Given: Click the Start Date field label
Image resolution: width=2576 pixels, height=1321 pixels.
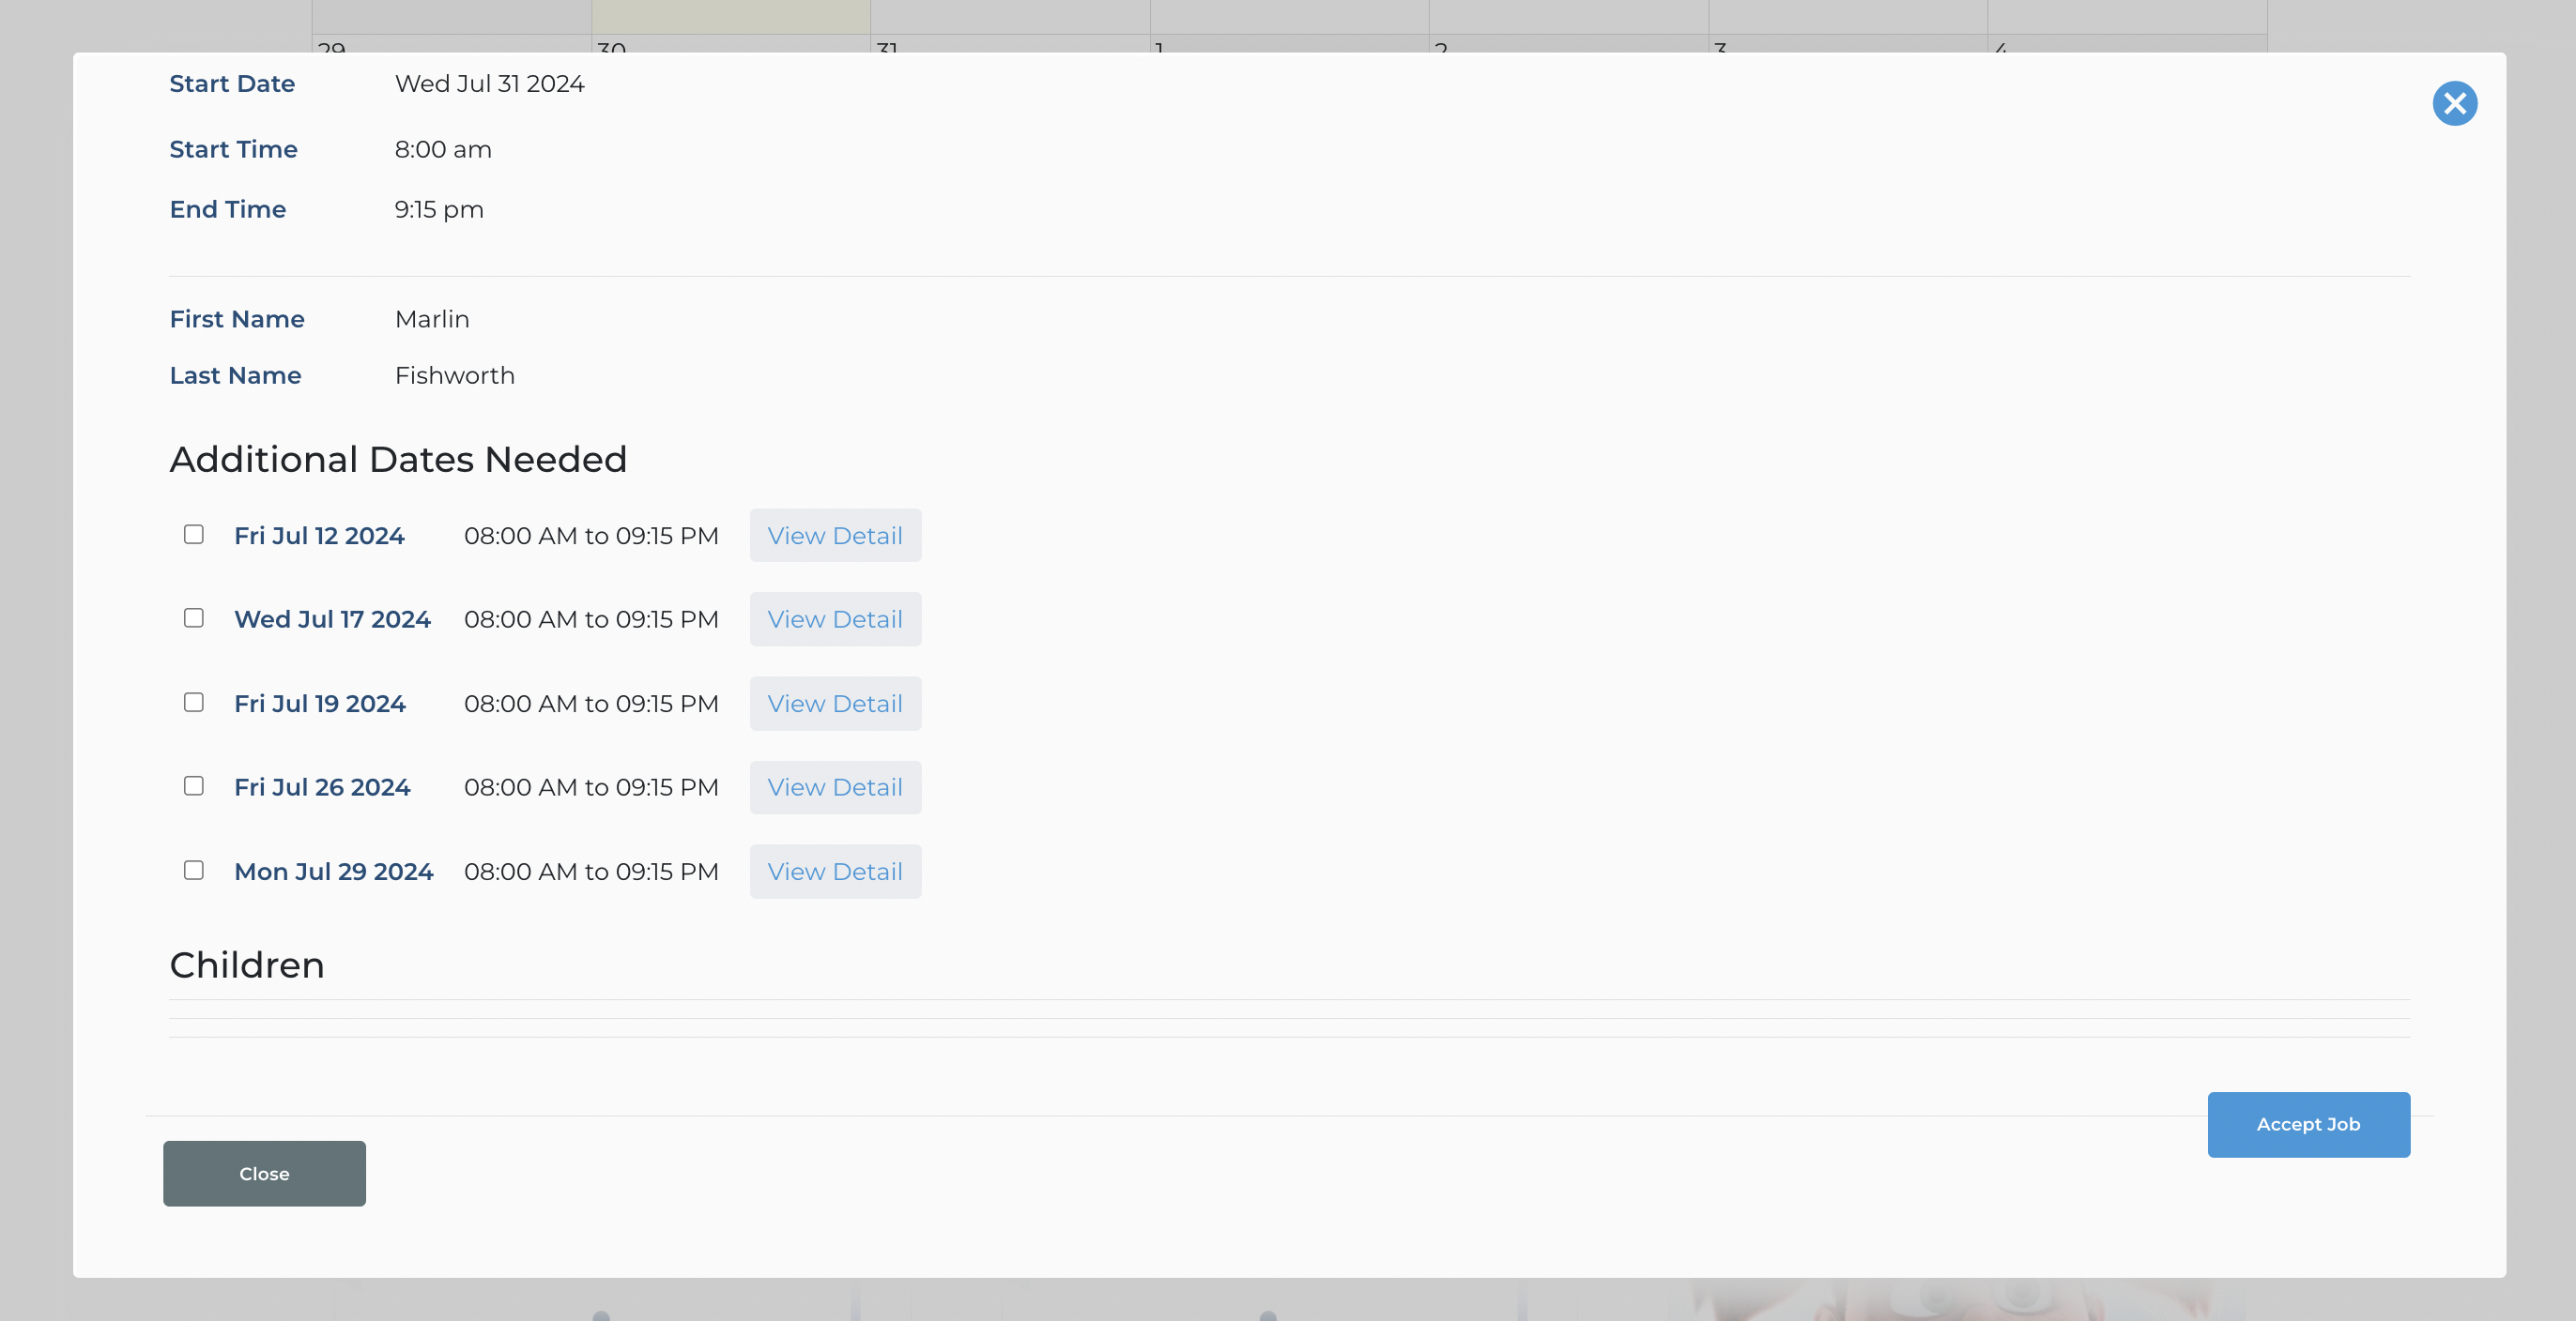Looking at the screenshot, I should (232, 84).
